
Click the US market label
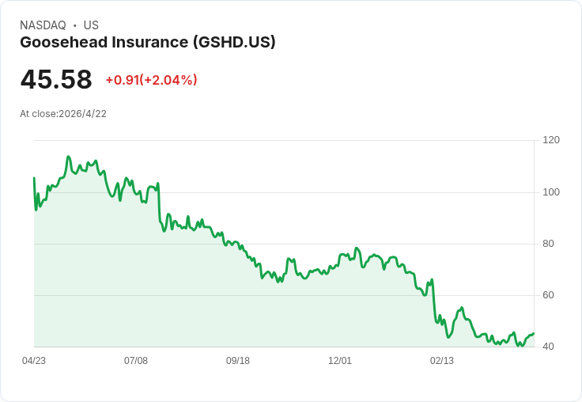pos(91,25)
